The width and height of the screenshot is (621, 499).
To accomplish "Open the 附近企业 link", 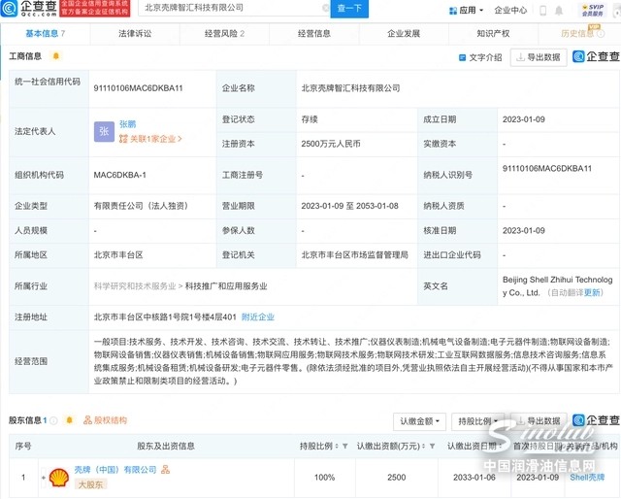I will [258, 316].
